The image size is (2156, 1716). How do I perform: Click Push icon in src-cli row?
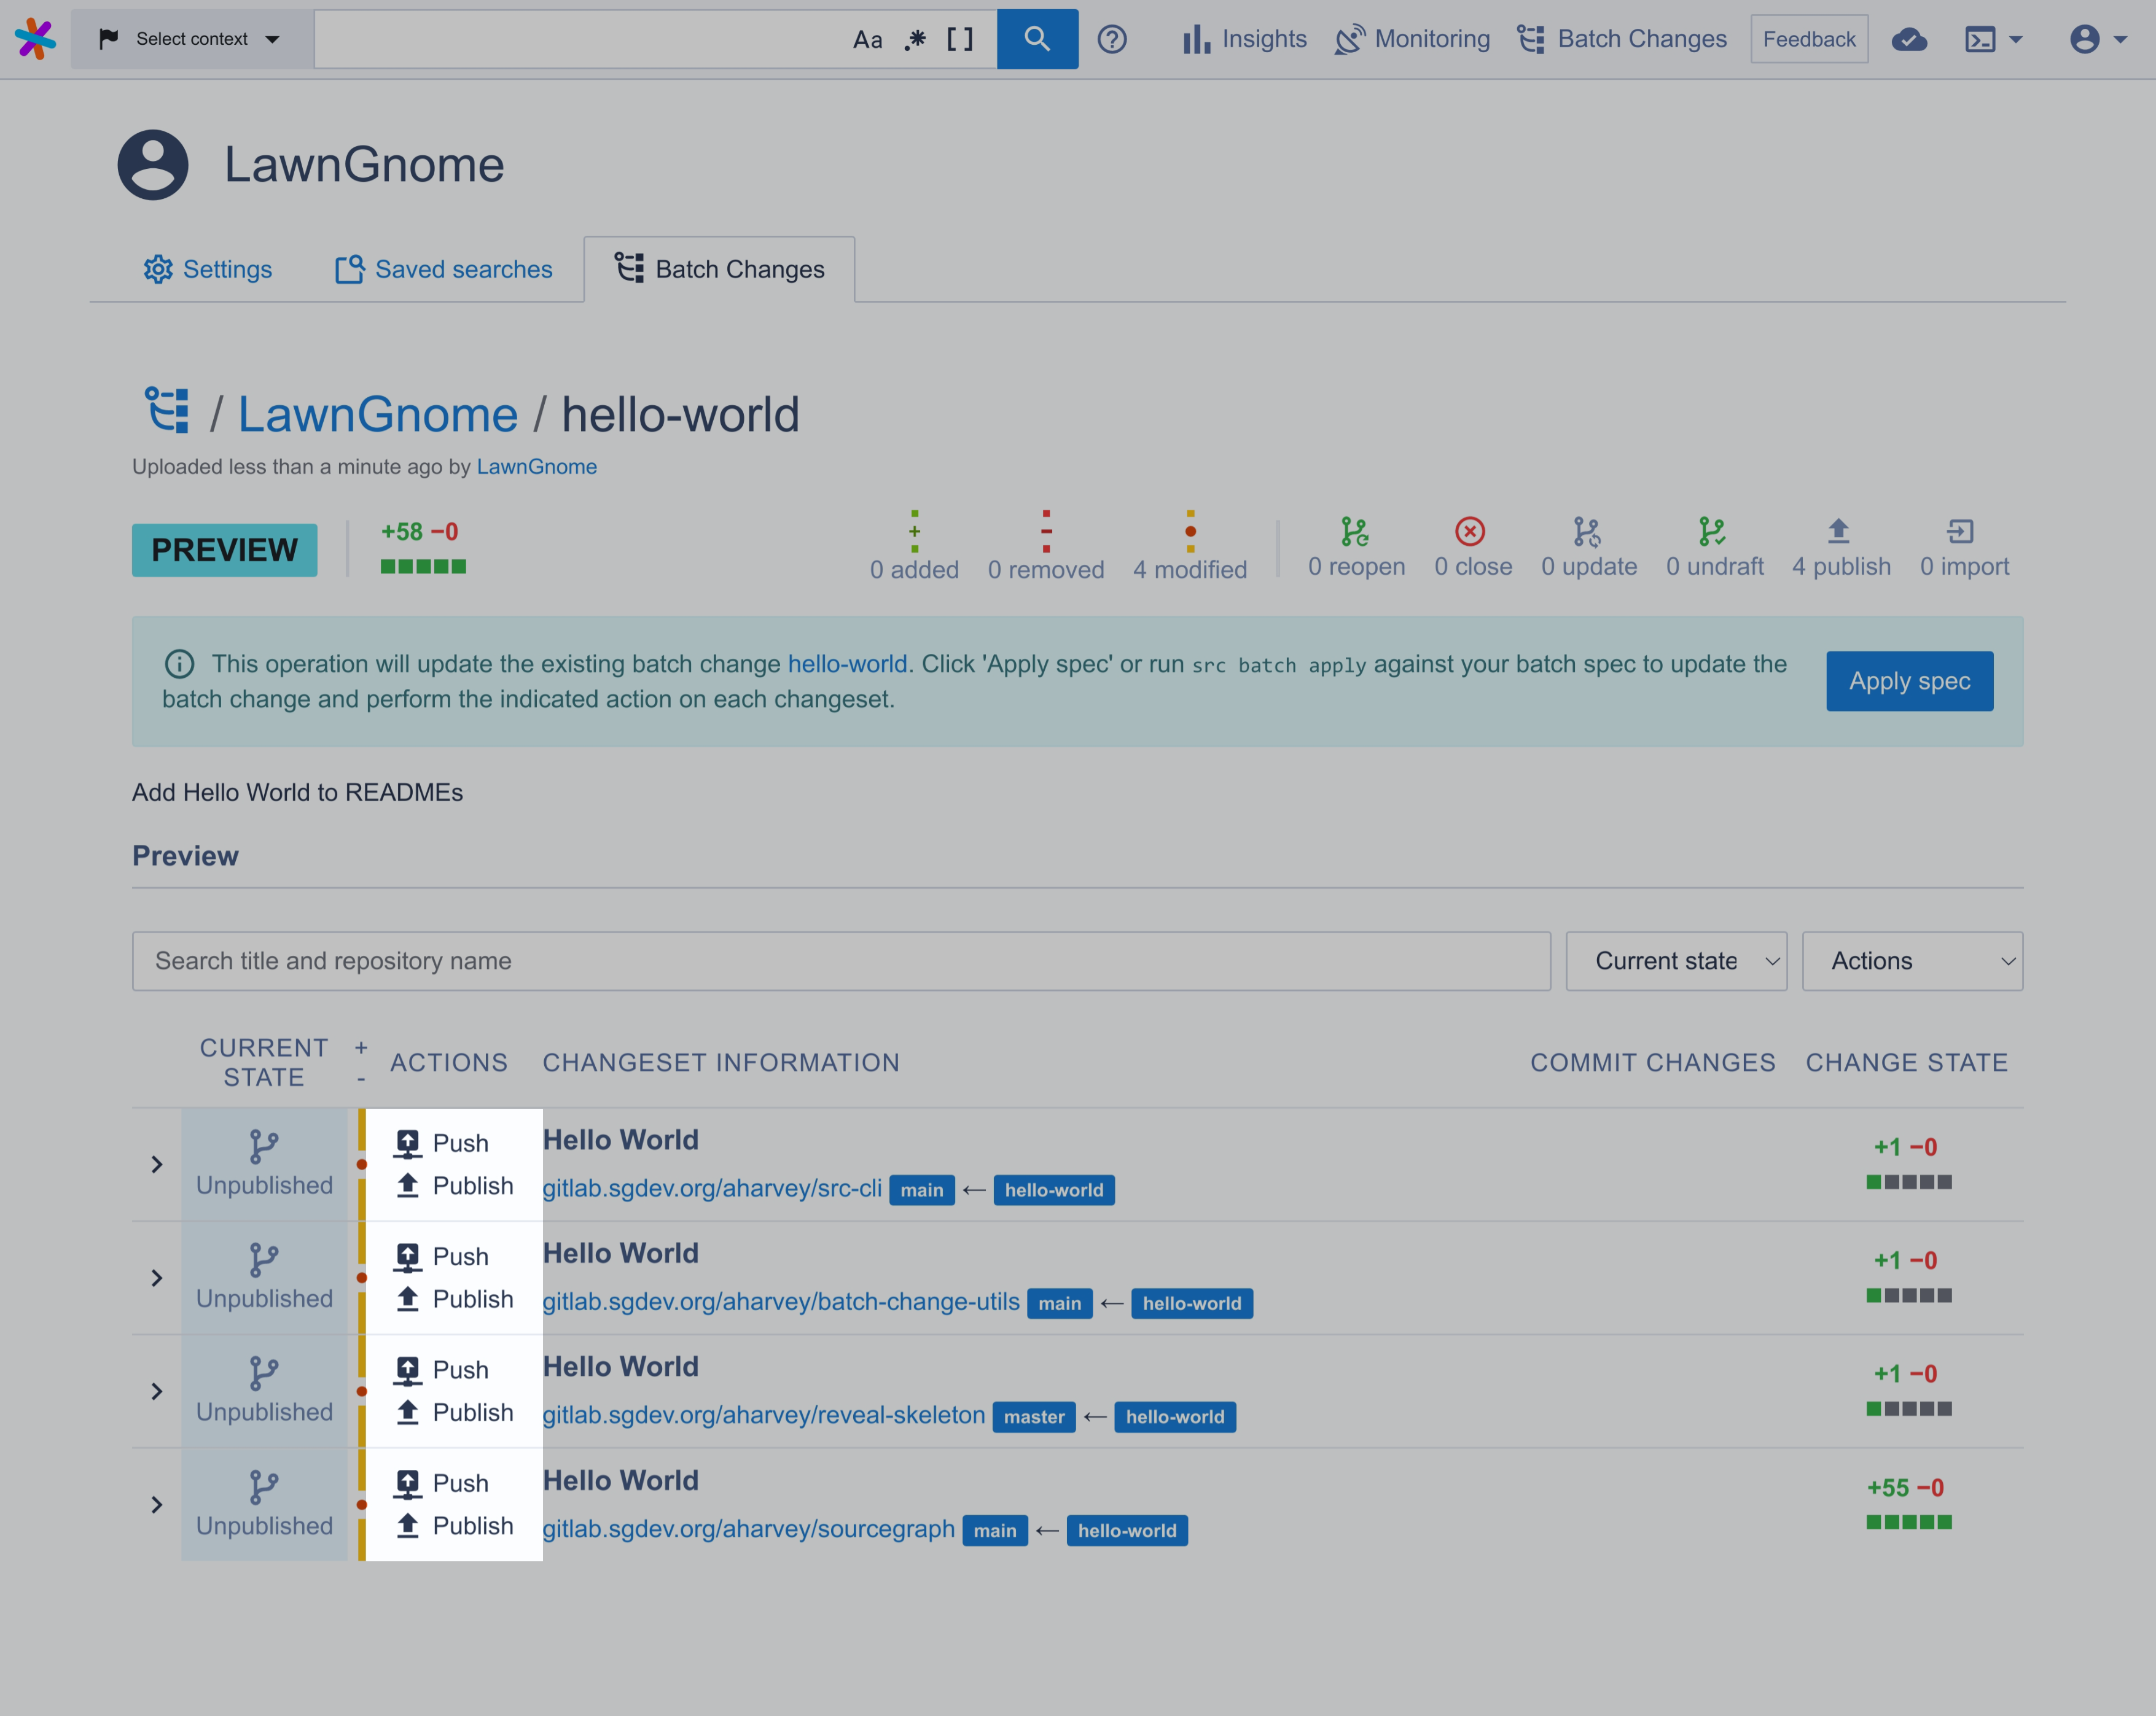tap(407, 1143)
